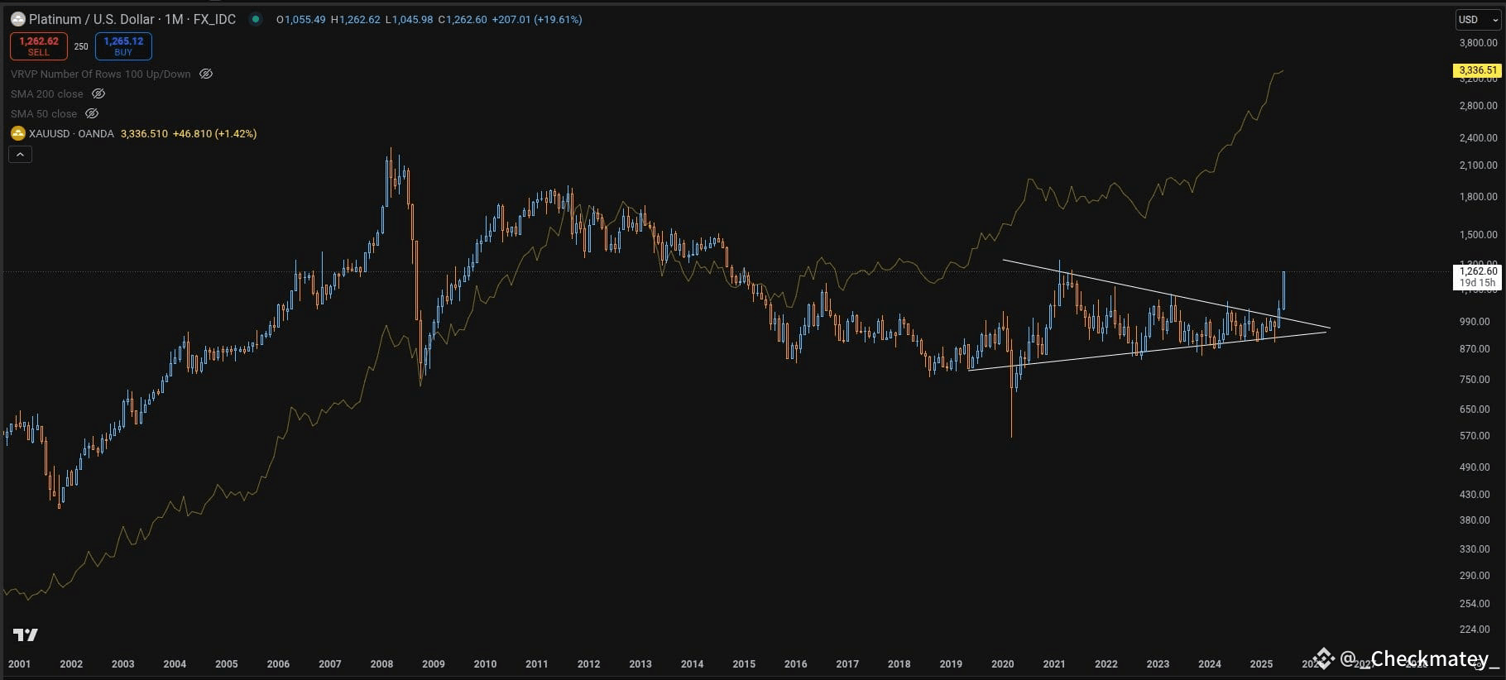Click the green market status dot
This screenshot has height=680, width=1506.
coord(256,19)
